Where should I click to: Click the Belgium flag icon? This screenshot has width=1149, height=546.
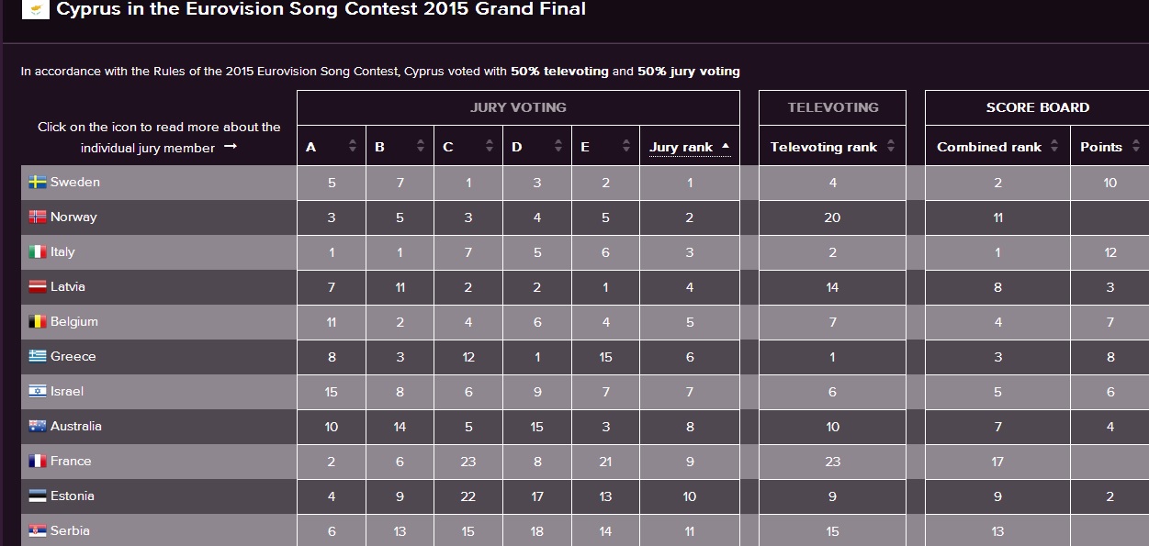point(38,322)
